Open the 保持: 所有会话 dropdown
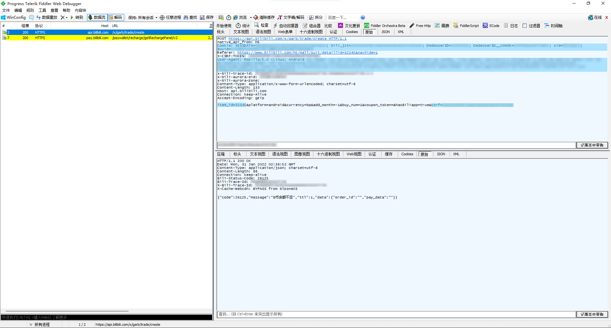Viewport: 611px width, 328px height. 143,17
